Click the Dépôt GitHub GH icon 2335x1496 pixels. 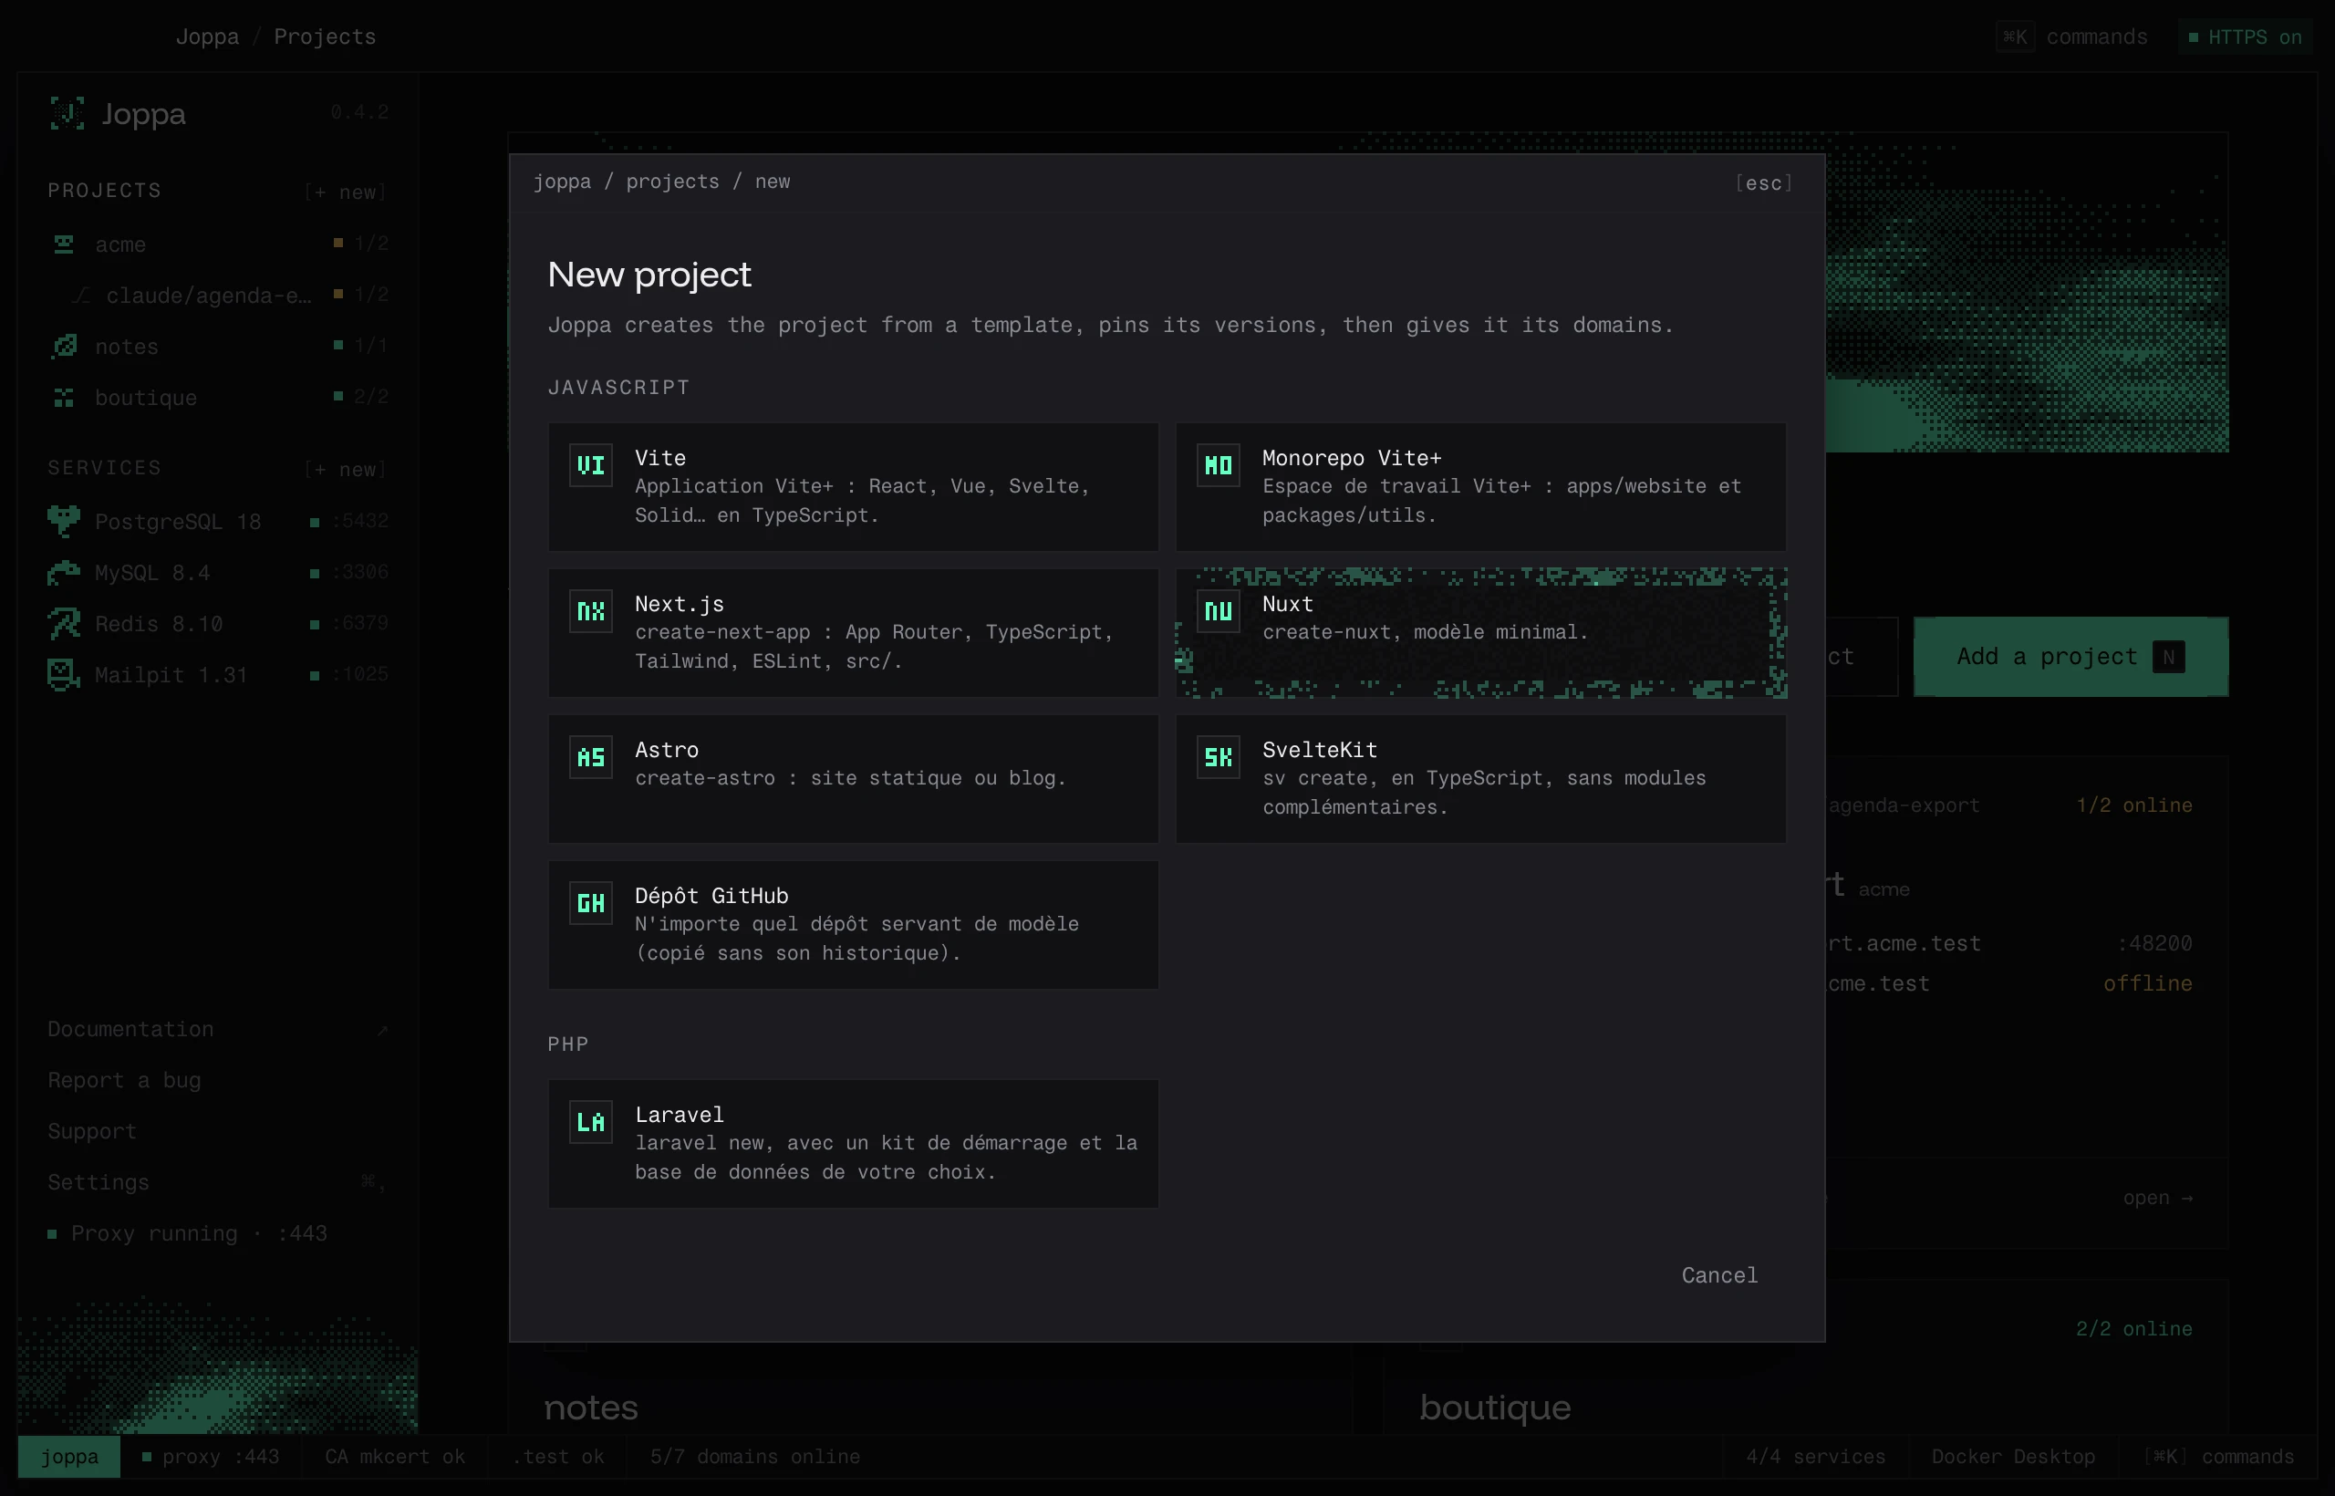(590, 903)
